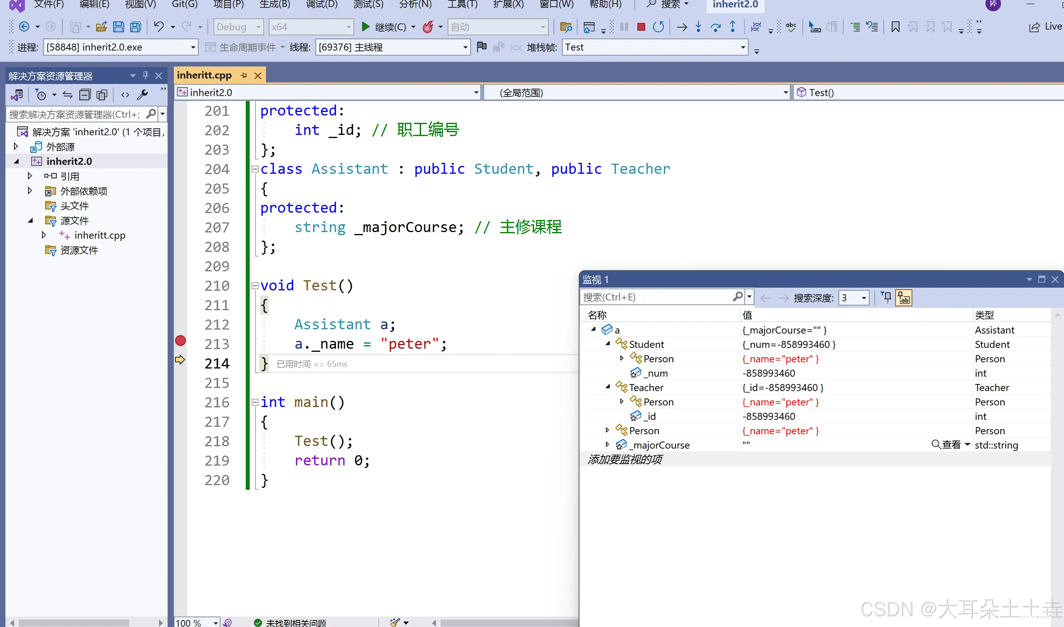The image size is (1064, 627).
Task: Collapse int main() fold on line 216
Action: (255, 402)
